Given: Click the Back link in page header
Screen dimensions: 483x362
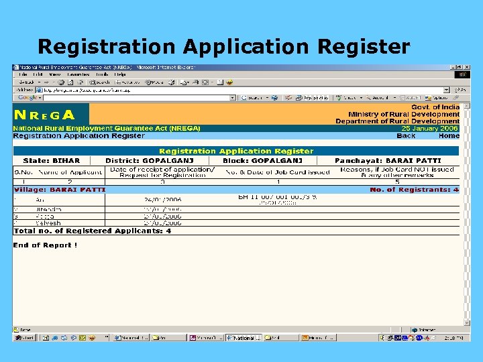Looking at the screenshot, I should (x=406, y=135).
